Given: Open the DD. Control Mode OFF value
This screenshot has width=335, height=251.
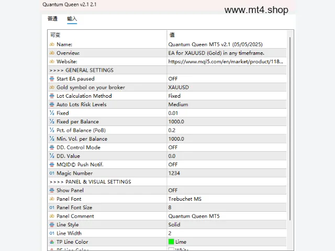Looking at the screenshot, I should 227,147.
